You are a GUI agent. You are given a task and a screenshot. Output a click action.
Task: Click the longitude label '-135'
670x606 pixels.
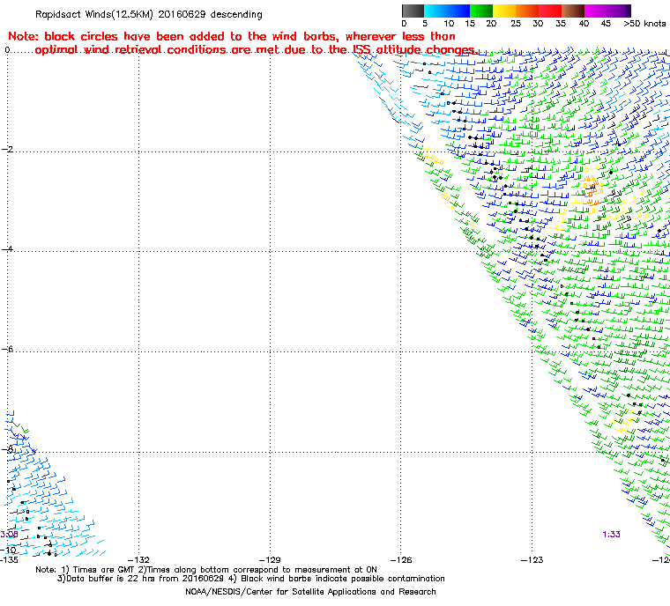[9, 560]
